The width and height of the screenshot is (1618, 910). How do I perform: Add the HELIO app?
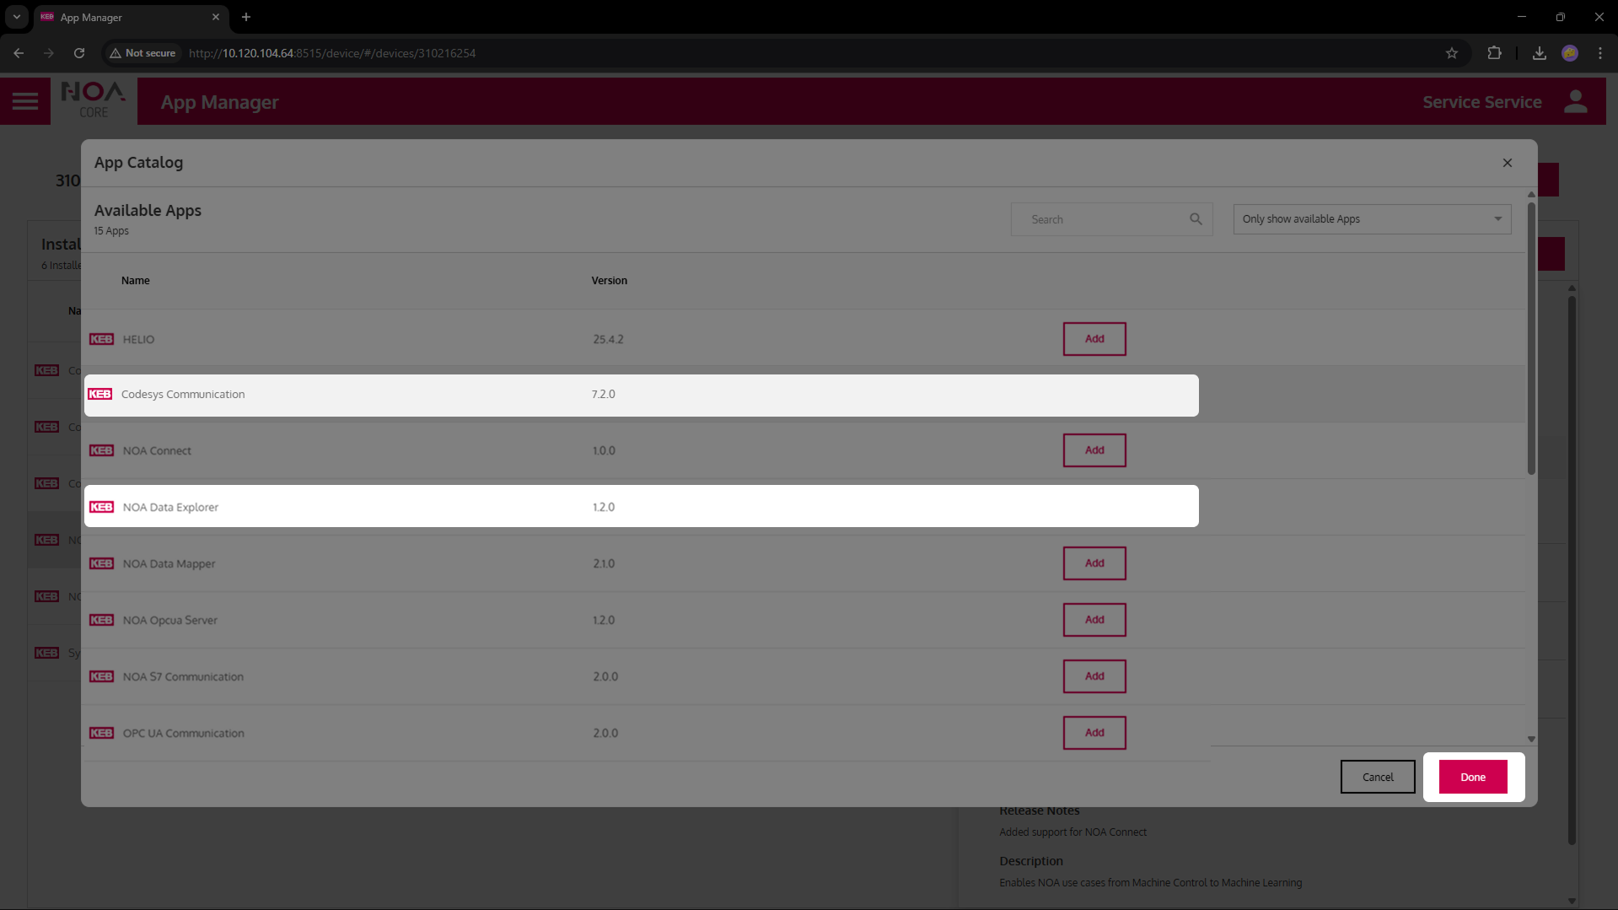1094,339
